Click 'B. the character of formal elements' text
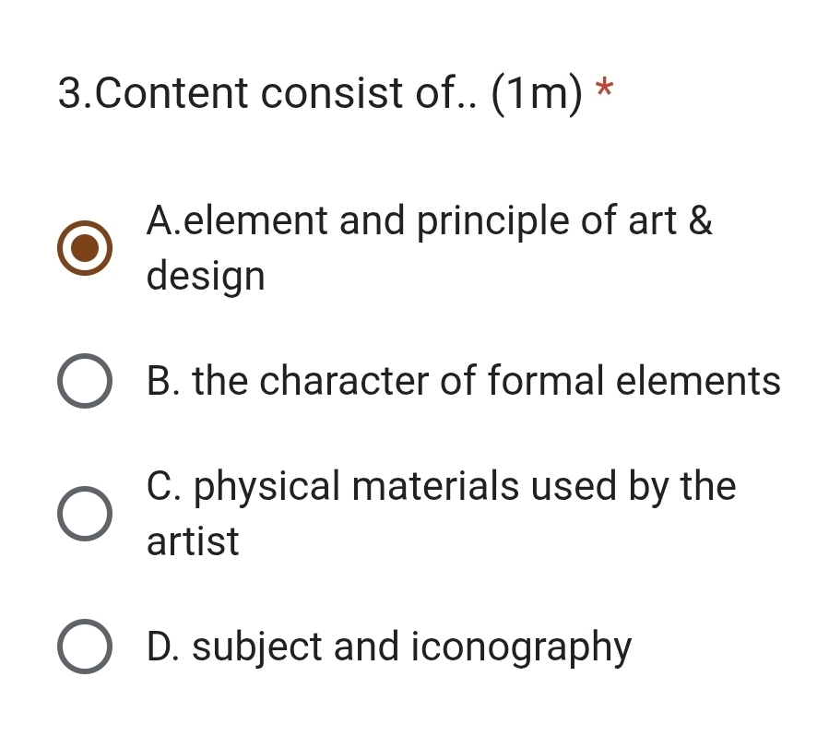 [463, 381]
